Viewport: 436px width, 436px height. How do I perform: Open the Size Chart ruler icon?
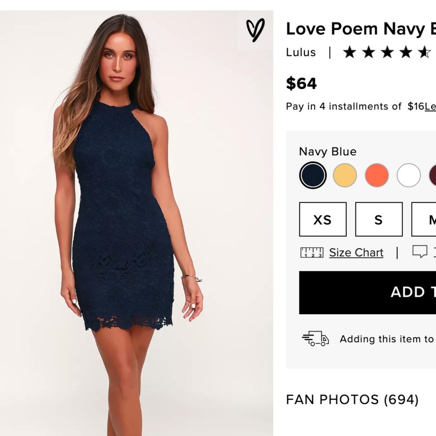tap(311, 252)
